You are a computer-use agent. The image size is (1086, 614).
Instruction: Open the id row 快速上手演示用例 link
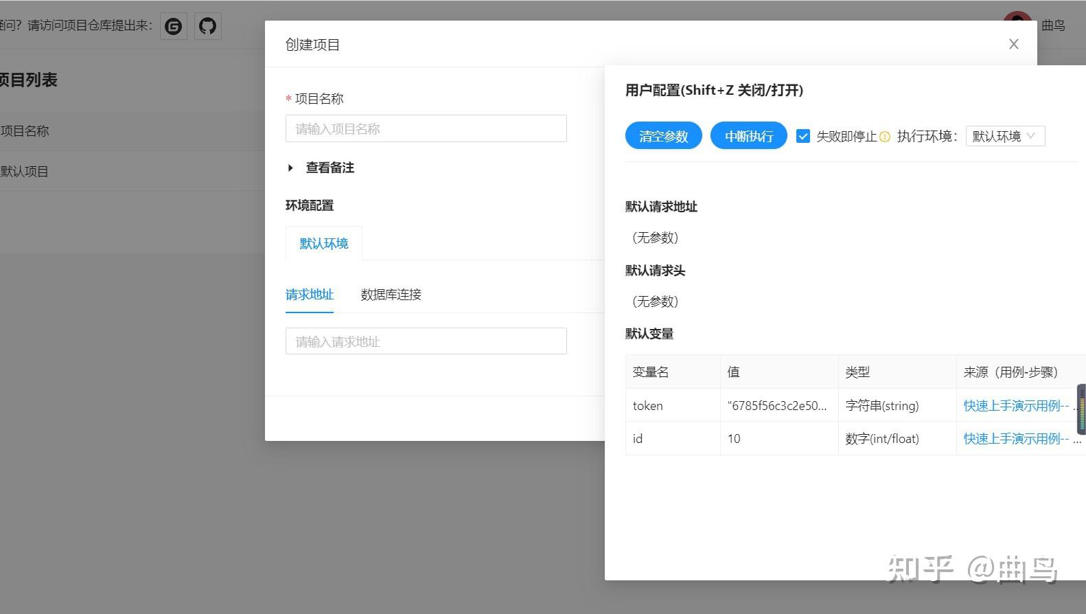[1016, 439]
